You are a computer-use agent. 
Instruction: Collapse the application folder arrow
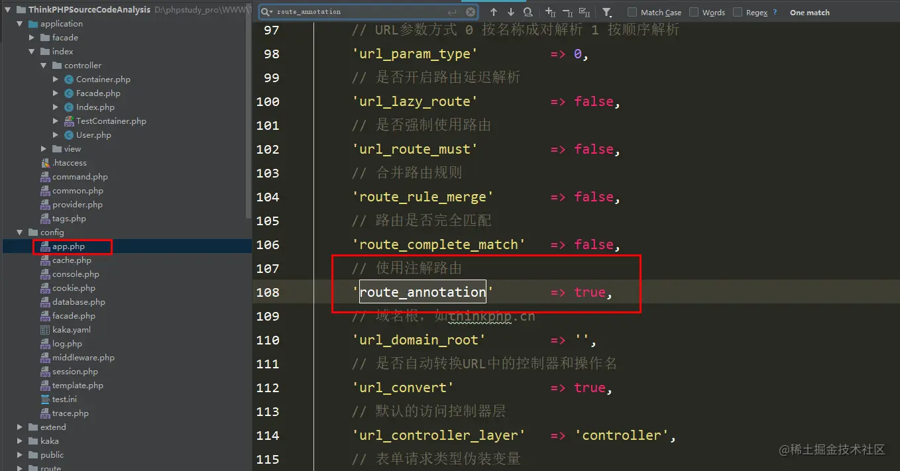click(20, 24)
